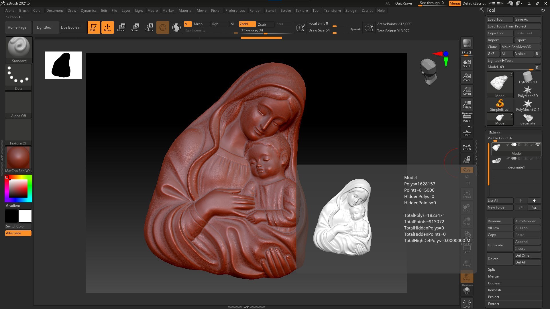Click the silhouette thumbnail preview
Viewport: 550px width, 309px height.
pyautogui.click(x=63, y=65)
